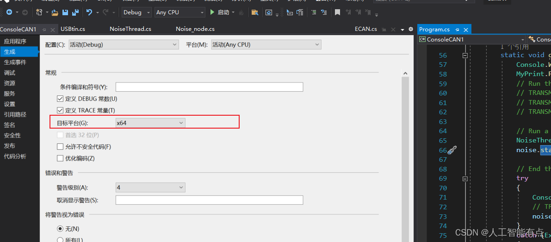The image size is (551, 242).
Task: Click the Navigate Forward arrow icon
Action: coord(25,12)
